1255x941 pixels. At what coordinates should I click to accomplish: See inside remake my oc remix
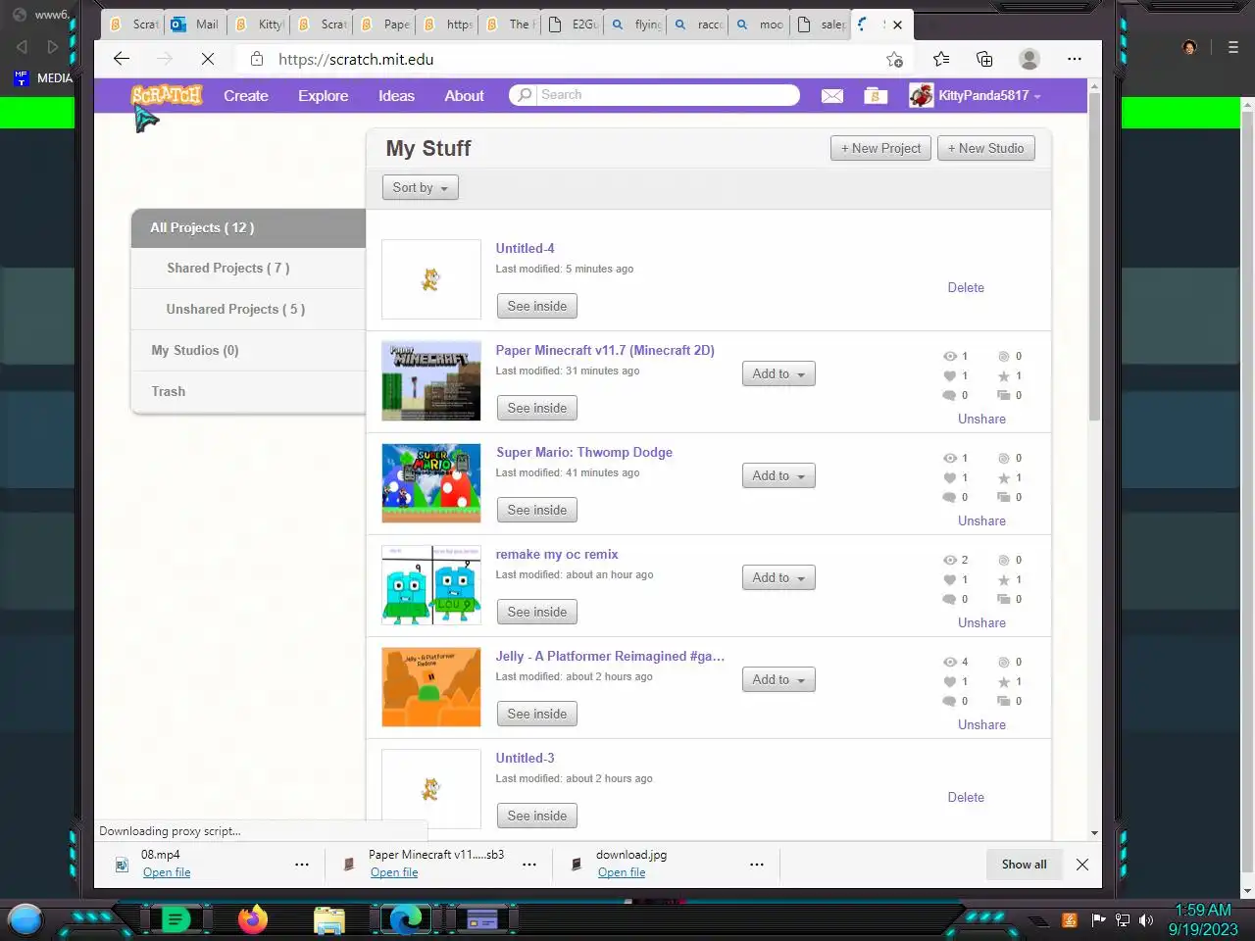click(x=537, y=612)
